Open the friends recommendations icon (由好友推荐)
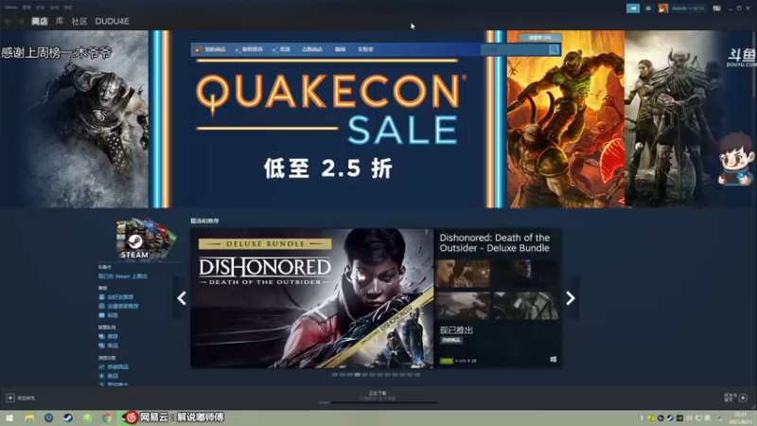This screenshot has height=426, width=757. [101, 297]
